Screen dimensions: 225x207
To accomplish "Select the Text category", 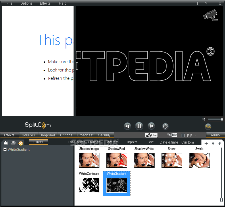I will tap(150, 142).
